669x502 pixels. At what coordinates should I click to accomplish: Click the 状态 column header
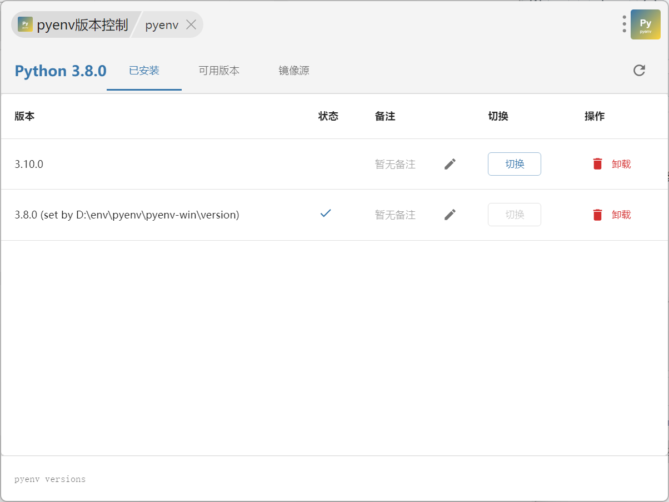click(x=328, y=116)
